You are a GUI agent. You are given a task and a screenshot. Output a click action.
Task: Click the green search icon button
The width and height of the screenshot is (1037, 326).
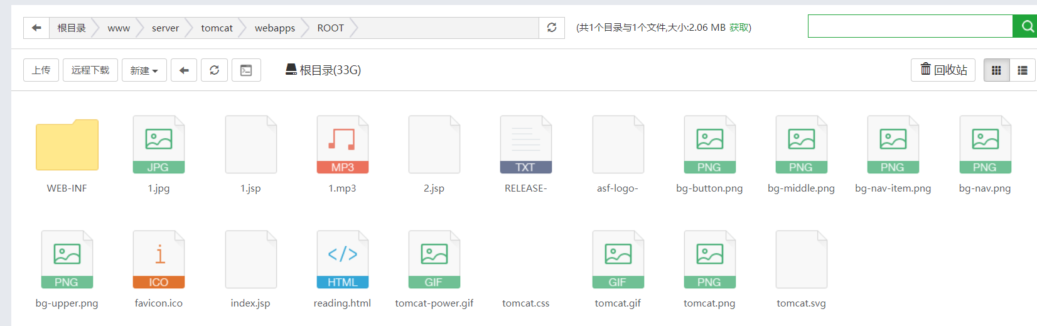coord(1027,26)
